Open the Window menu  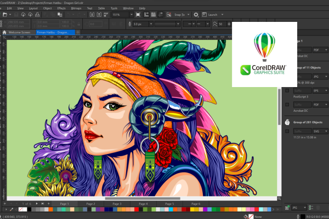[128, 8]
